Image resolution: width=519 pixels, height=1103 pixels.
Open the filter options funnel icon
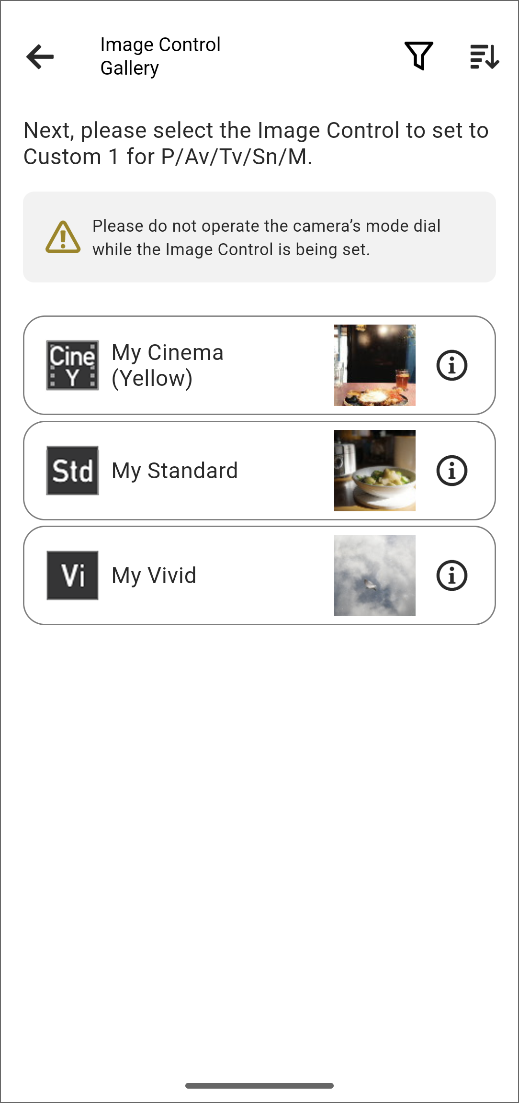pyautogui.click(x=419, y=56)
